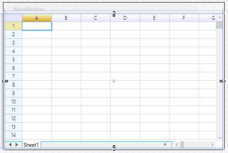The image size is (228, 153).
Task: Click the horizontal scrollbar thumb
Action: (x=182, y=145)
